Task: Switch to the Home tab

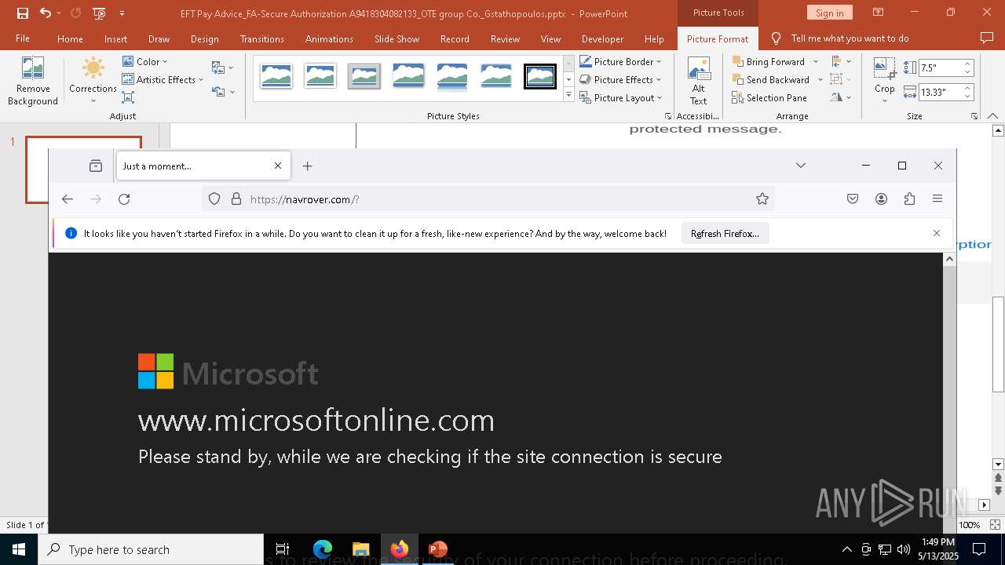Action: tap(70, 38)
